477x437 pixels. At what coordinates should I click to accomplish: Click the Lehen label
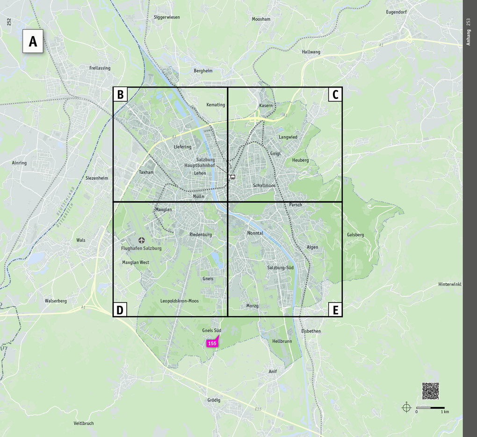200,173
